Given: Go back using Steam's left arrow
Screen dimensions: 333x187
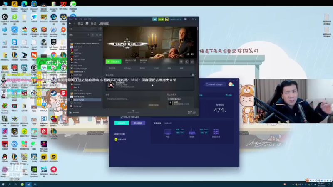Looking at the screenshot, I should (x=70, y=24).
